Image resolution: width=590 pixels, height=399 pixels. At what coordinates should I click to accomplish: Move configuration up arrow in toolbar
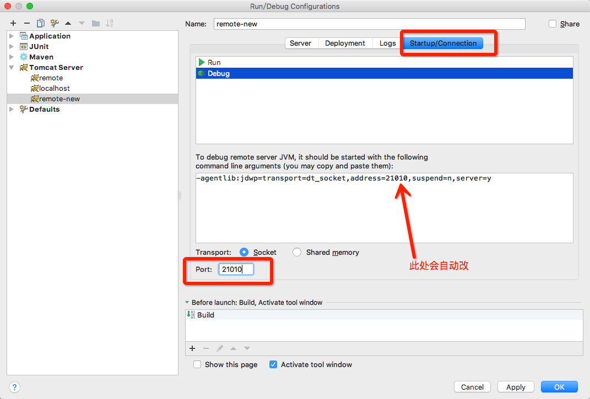tap(68, 23)
